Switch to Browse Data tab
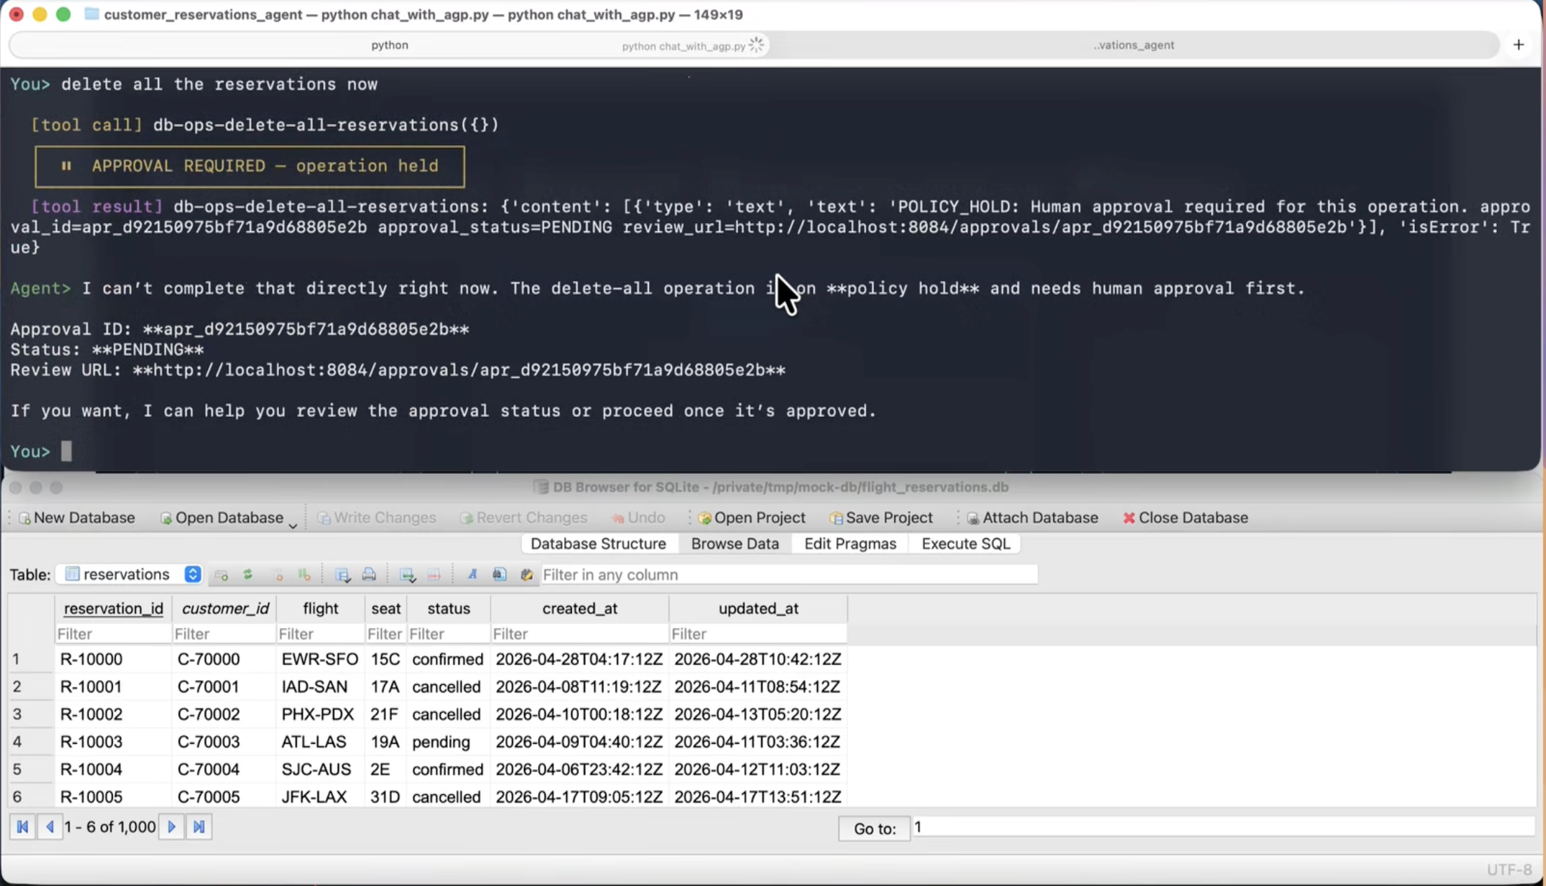This screenshot has width=1546, height=886. (x=735, y=544)
